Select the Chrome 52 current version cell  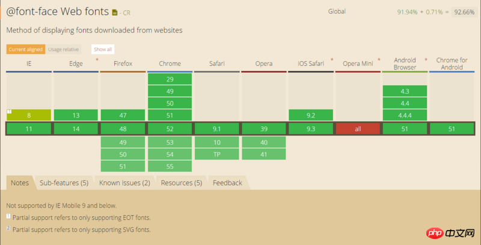coord(170,129)
